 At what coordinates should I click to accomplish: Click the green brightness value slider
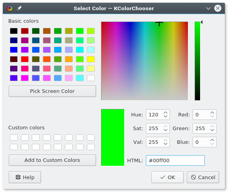197,61
